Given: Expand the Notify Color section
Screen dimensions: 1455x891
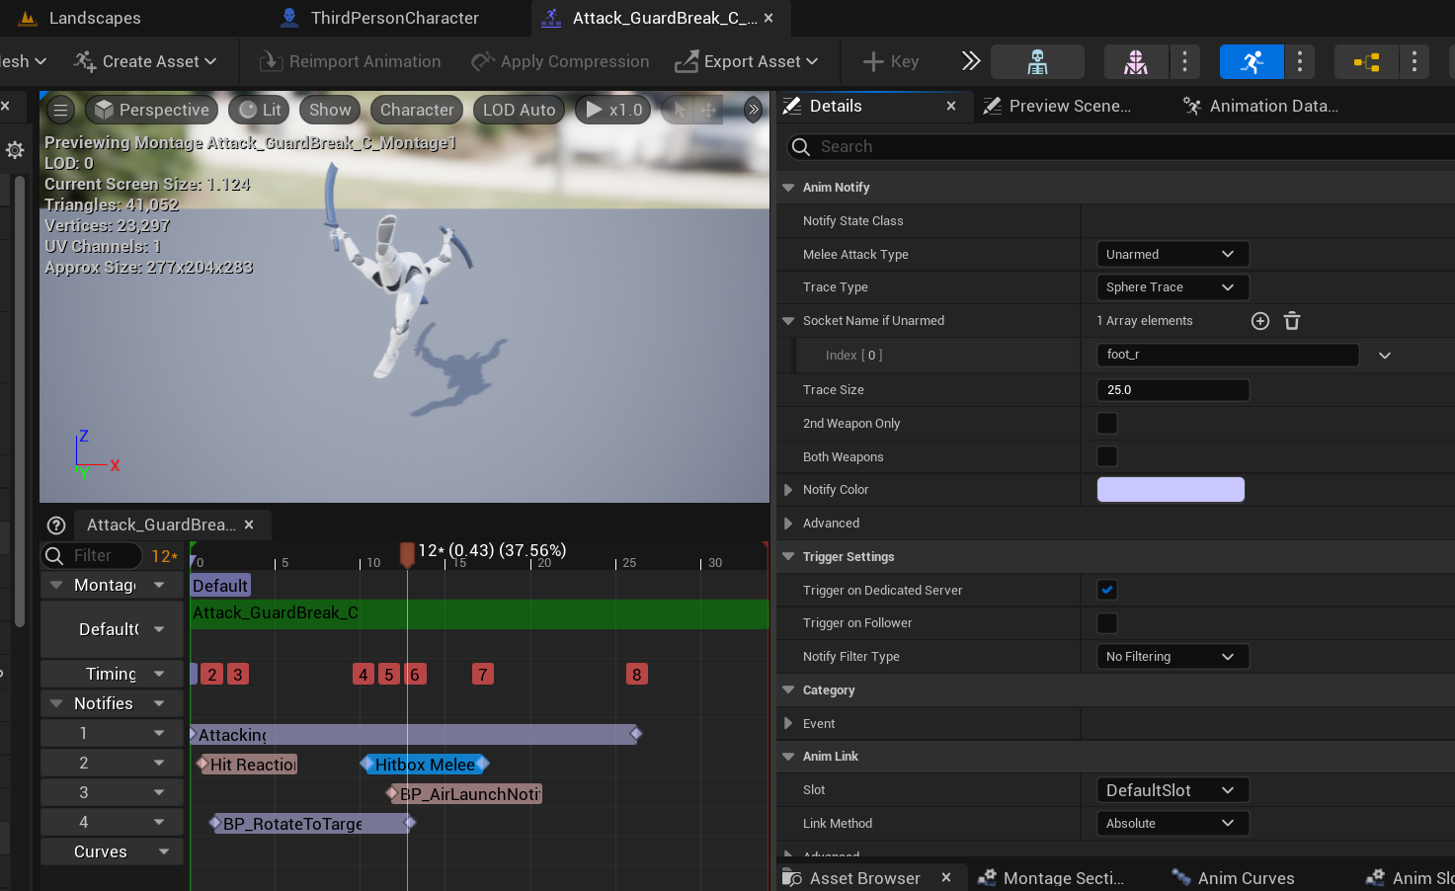Looking at the screenshot, I should (787, 489).
